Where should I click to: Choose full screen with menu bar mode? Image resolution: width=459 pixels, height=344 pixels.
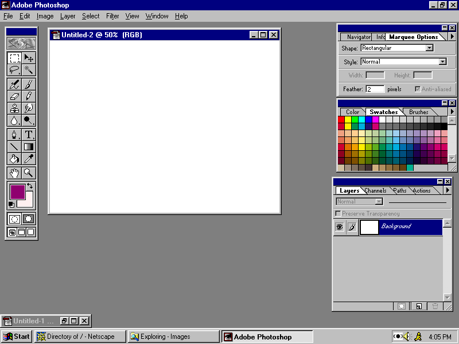(x=22, y=232)
